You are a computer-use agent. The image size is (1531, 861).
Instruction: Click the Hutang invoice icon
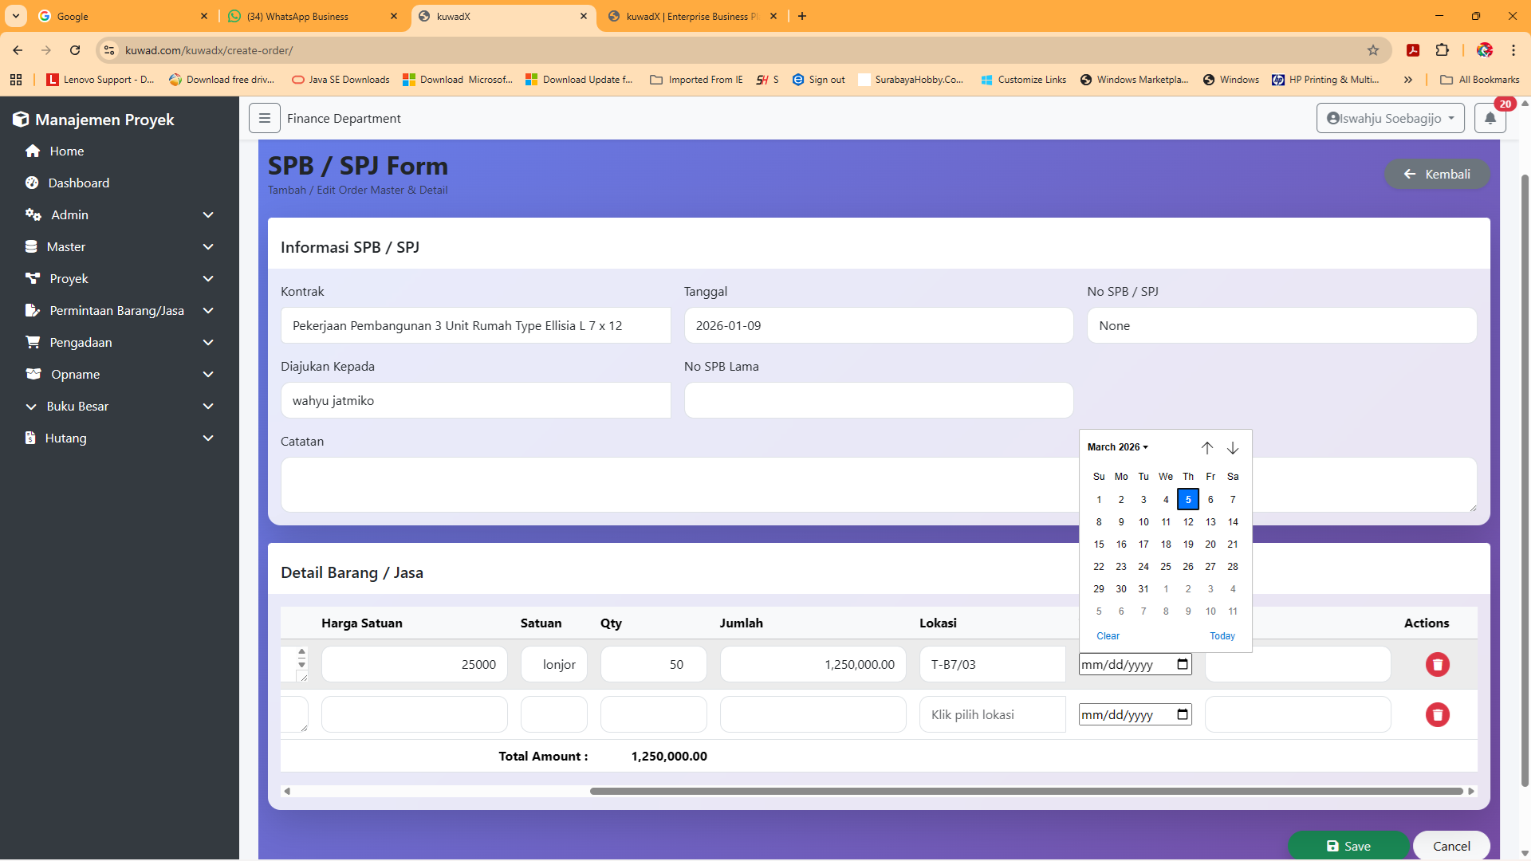coord(30,438)
